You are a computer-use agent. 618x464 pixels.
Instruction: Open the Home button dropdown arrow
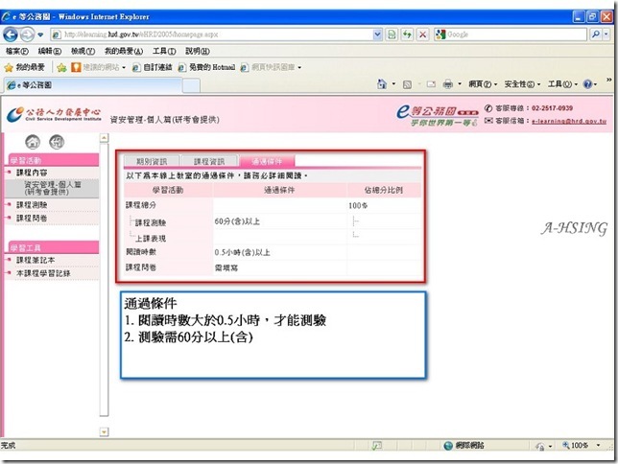pyautogui.click(x=393, y=84)
